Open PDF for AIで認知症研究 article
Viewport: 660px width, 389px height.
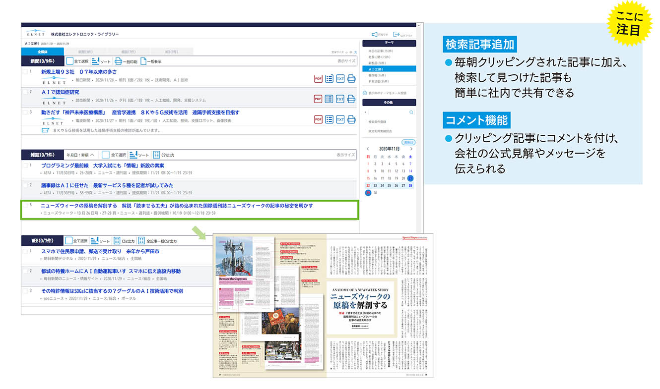[x=318, y=99]
